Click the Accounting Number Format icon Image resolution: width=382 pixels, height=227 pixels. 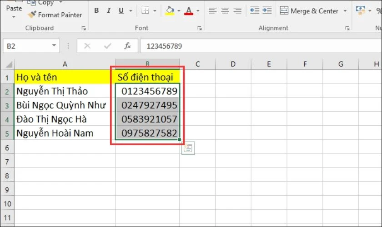point(361,10)
